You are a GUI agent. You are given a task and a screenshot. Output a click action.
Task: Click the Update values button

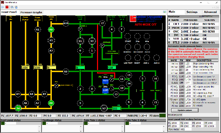point(185,110)
